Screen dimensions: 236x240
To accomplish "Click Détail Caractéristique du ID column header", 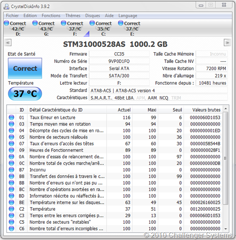I will (x=67, y=110).
